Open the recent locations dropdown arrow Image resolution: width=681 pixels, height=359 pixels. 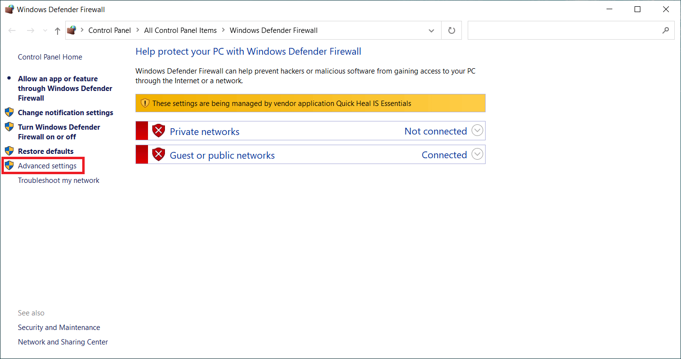[x=45, y=30]
